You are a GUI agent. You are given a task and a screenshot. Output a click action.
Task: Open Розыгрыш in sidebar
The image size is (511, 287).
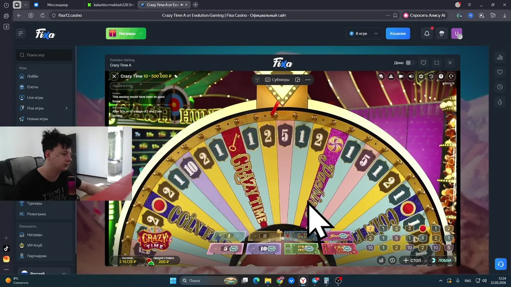point(36,214)
